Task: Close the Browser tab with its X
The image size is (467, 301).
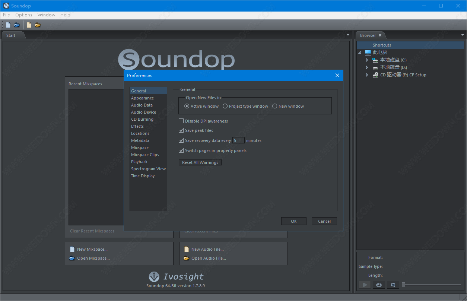Action: coord(380,35)
